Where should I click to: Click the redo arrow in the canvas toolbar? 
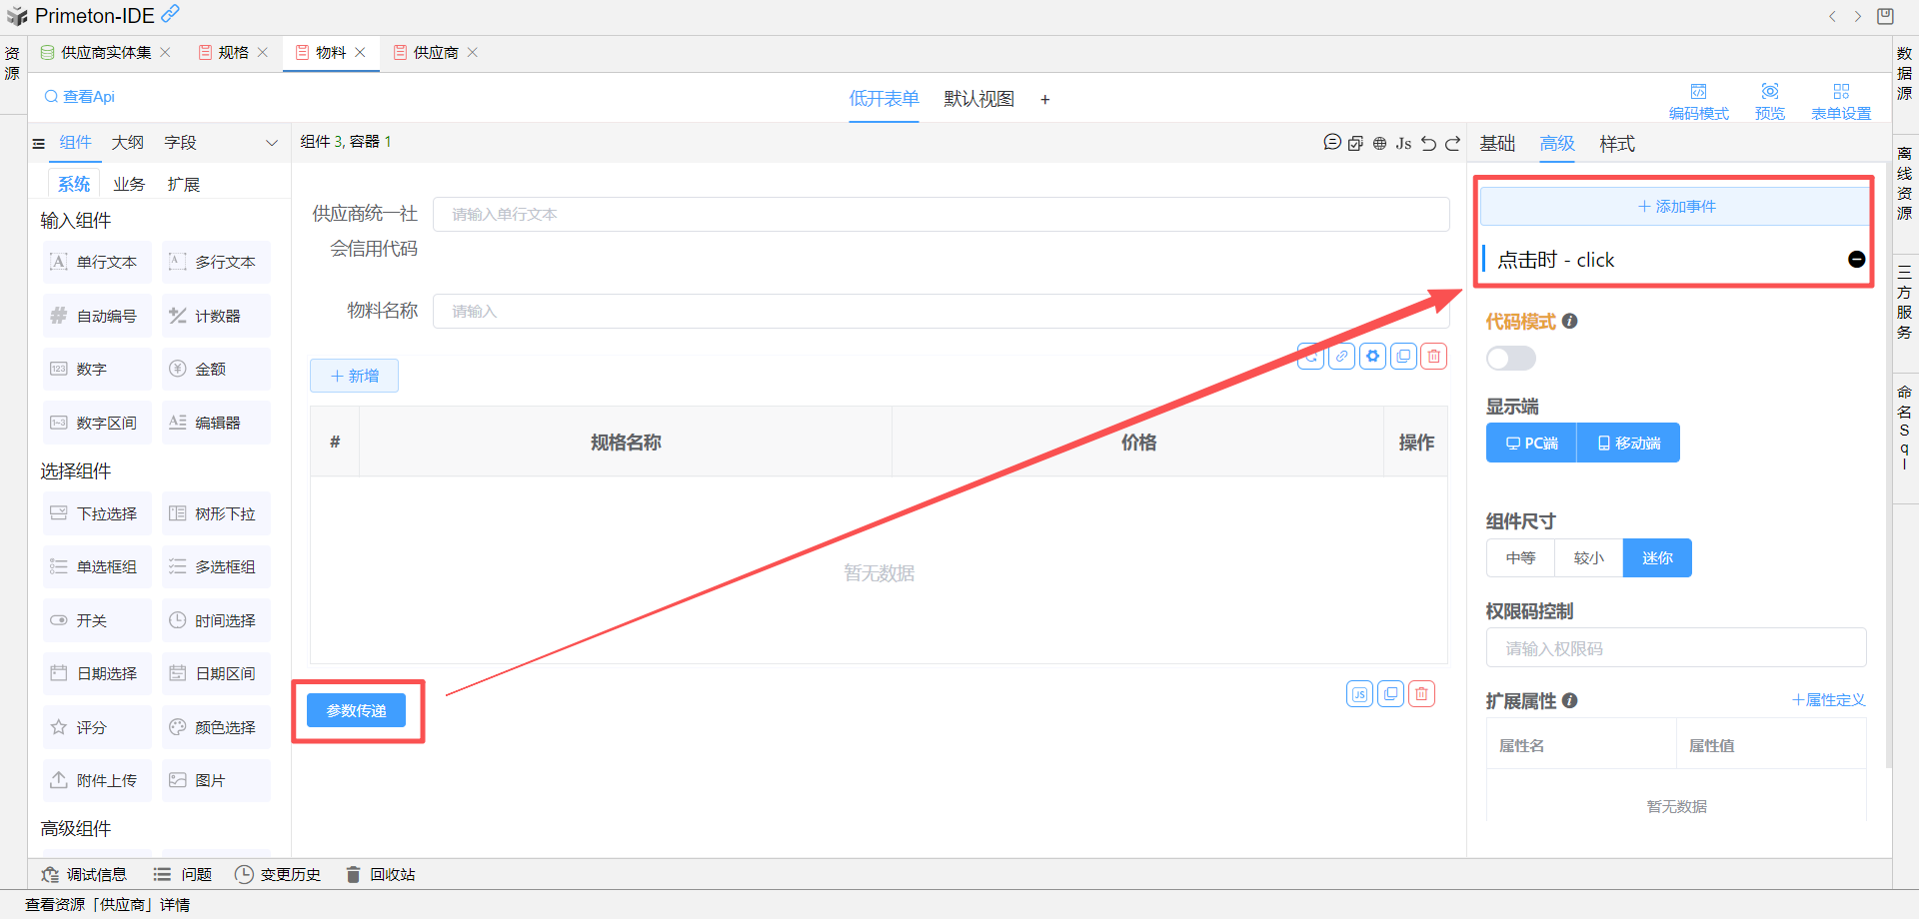click(x=1452, y=143)
